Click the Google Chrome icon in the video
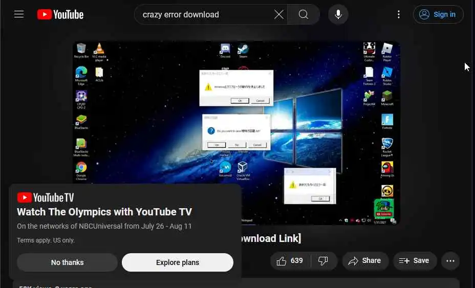Image resolution: width=475 pixels, height=288 pixels. coord(81,171)
